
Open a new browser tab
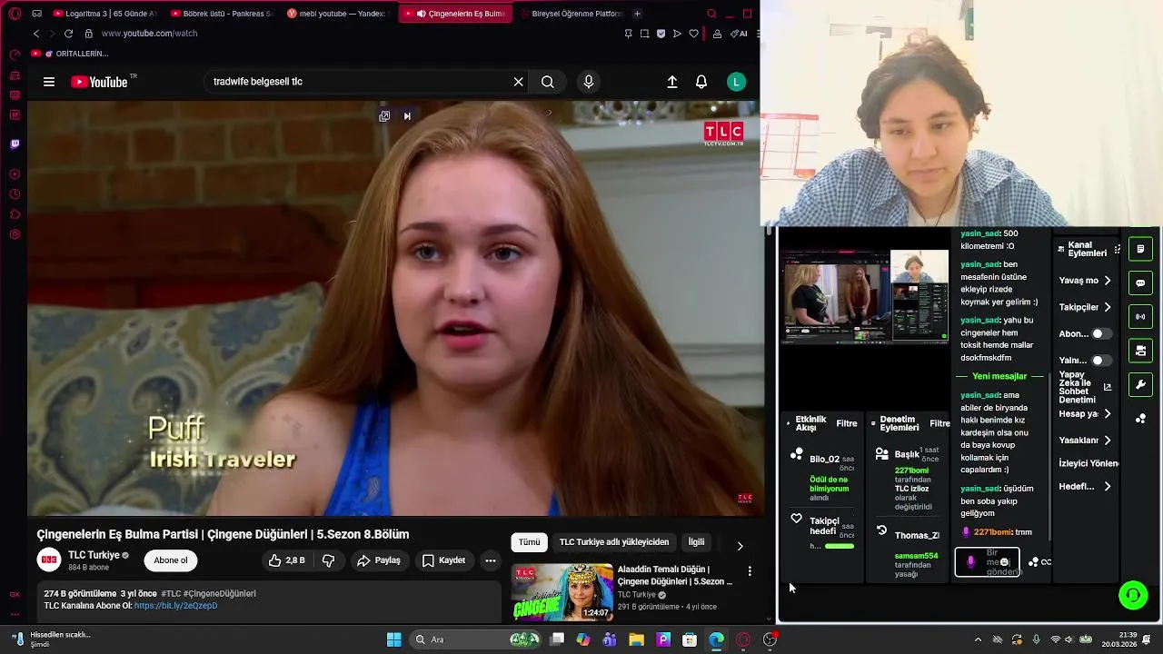[x=637, y=14]
